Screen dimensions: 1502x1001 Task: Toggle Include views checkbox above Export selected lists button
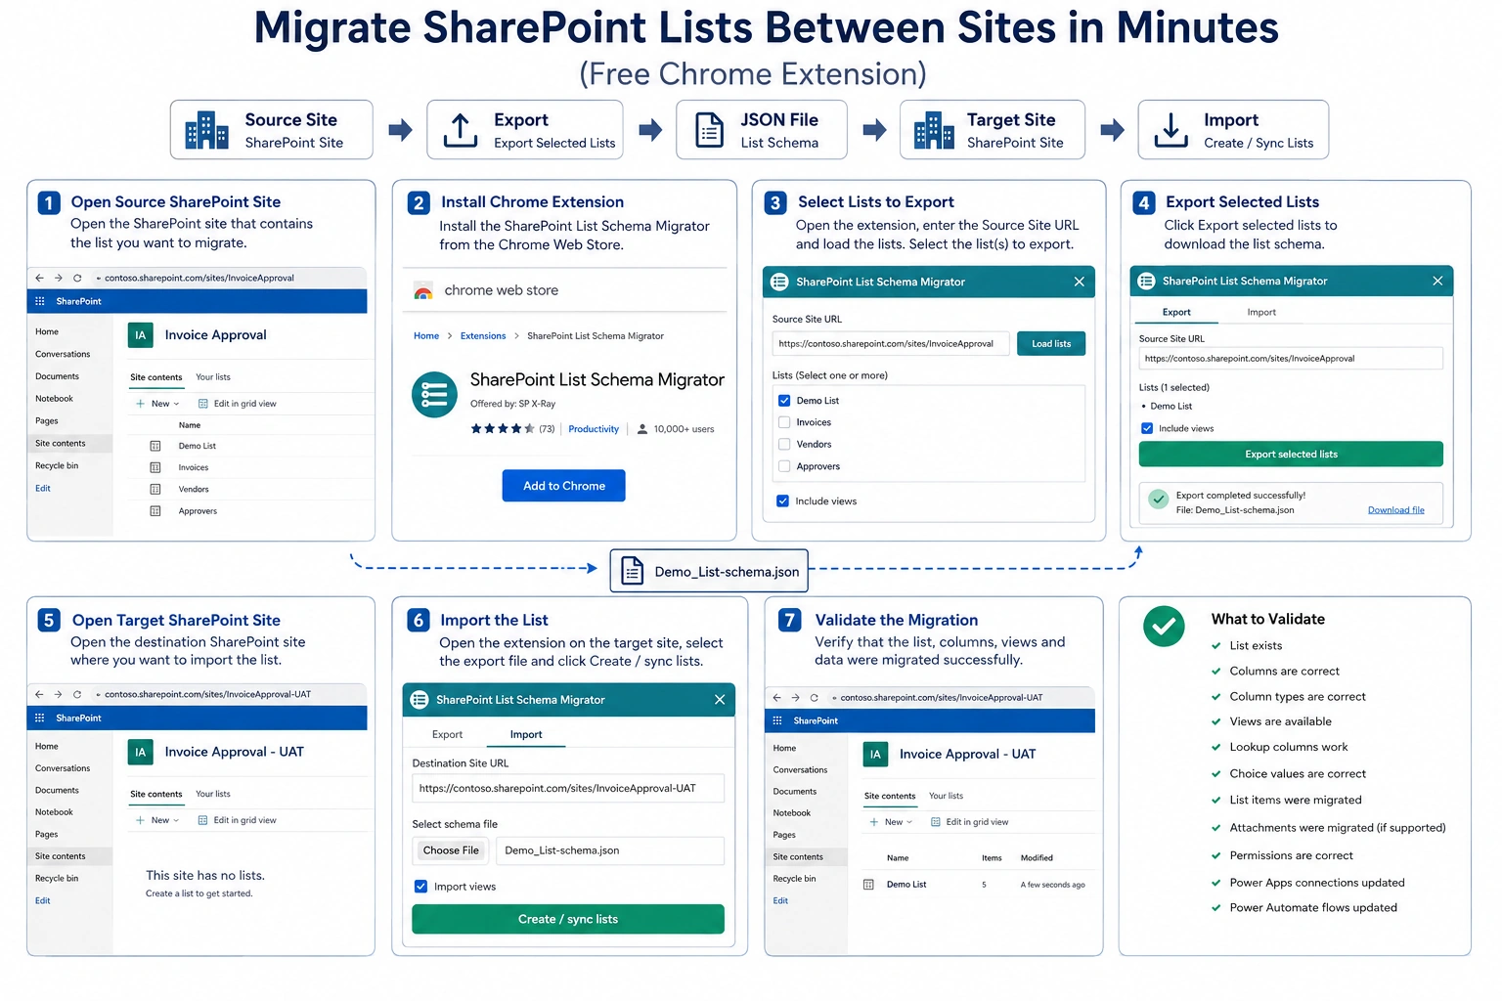click(1147, 428)
